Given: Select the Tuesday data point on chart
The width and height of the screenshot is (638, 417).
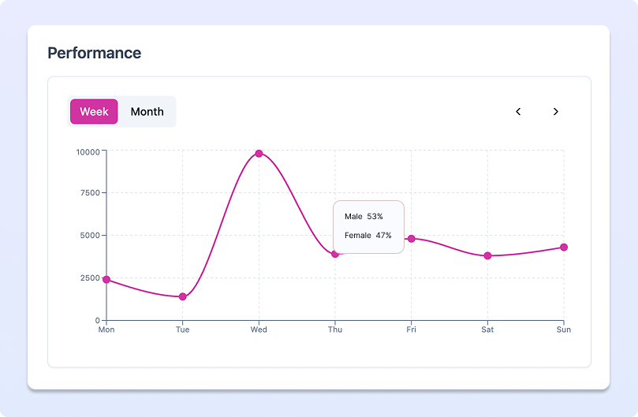Looking at the screenshot, I should [x=183, y=296].
